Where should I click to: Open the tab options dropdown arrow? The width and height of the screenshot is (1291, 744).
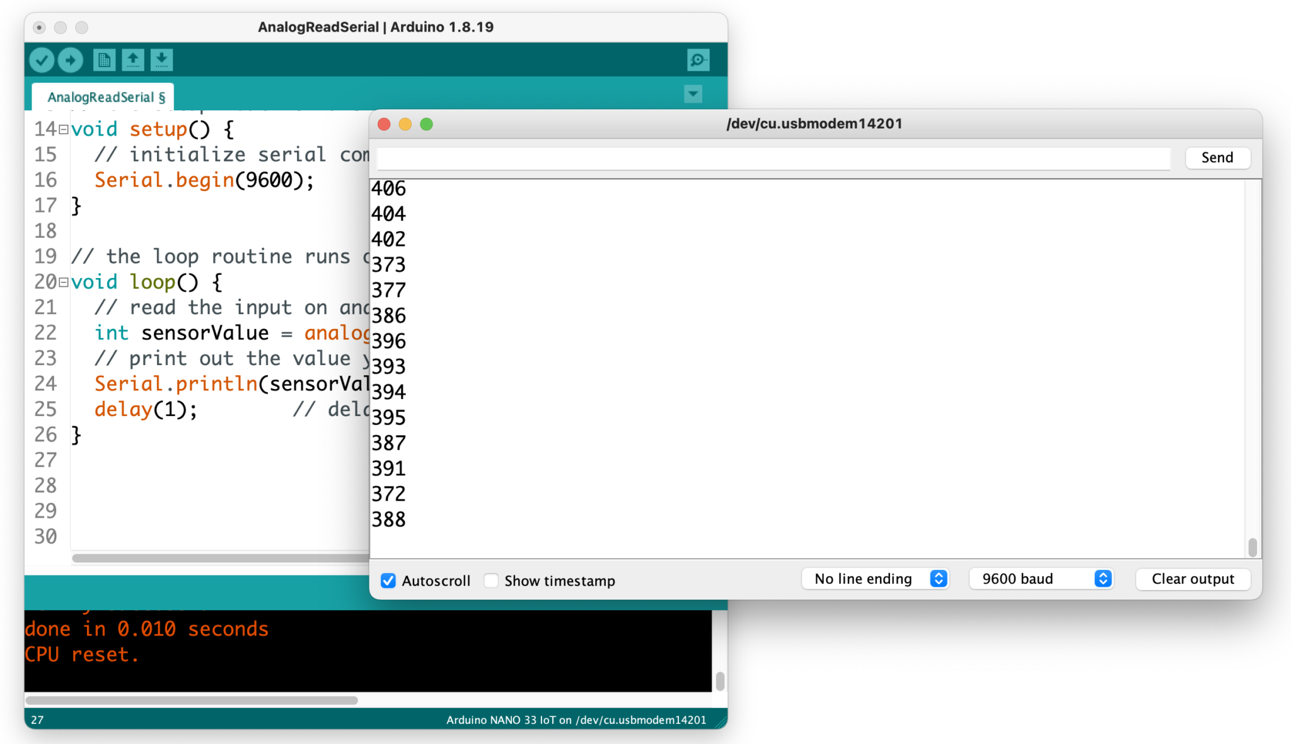pyautogui.click(x=693, y=95)
